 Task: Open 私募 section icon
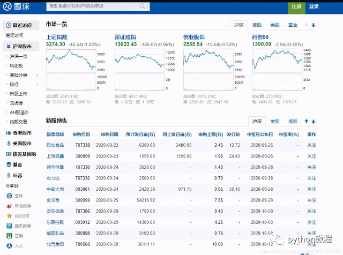click(9, 175)
